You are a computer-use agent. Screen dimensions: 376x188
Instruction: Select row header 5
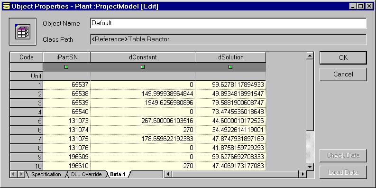(x=27, y=121)
